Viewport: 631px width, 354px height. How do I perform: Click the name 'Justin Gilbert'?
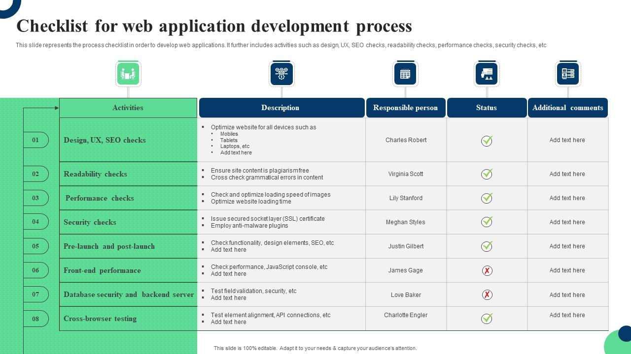[406, 246]
